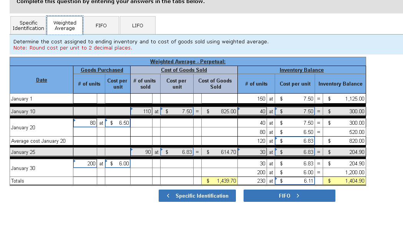Image resolution: width=403 pixels, height=226 pixels.
Task: Click January 25 inventory balance 204.90
Action: tap(344, 152)
